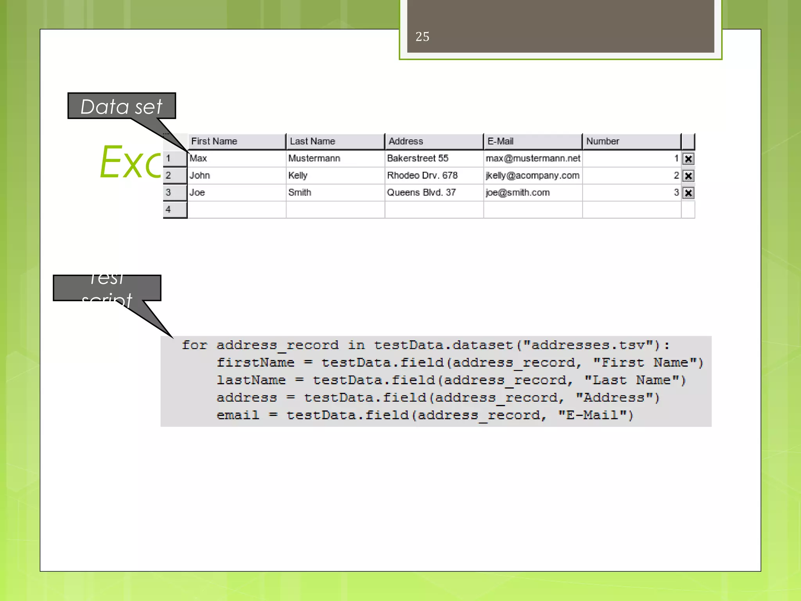
Task: Click the delete icon in John Kelly's row
Action: point(688,176)
